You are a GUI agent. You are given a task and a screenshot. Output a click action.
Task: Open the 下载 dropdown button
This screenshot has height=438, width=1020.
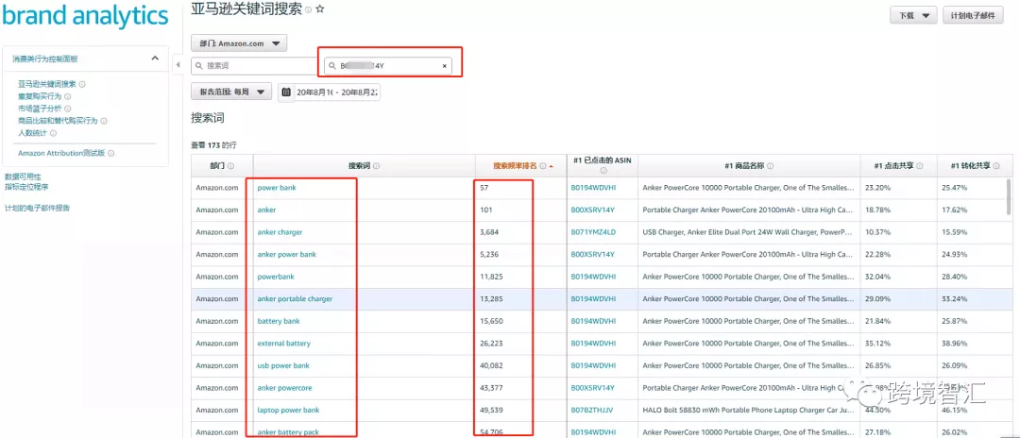click(x=913, y=16)
